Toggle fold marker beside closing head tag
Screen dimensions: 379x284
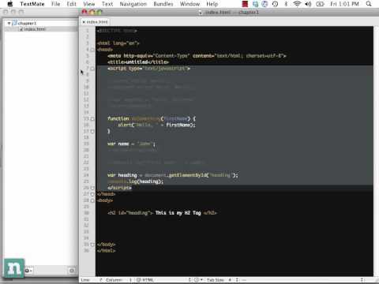coord(92,194)
